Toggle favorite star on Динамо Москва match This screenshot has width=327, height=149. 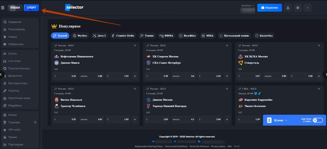point(227,89)
